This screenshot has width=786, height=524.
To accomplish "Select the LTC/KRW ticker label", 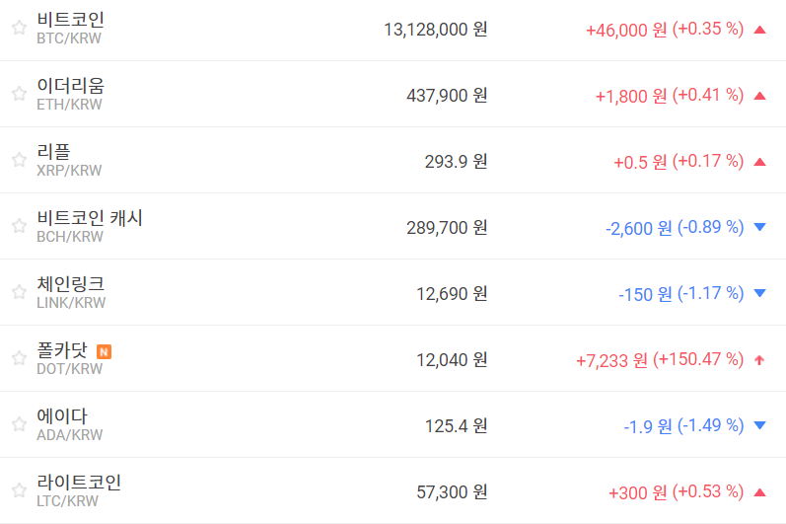I will pyautogui.click(x=67, y=501).
